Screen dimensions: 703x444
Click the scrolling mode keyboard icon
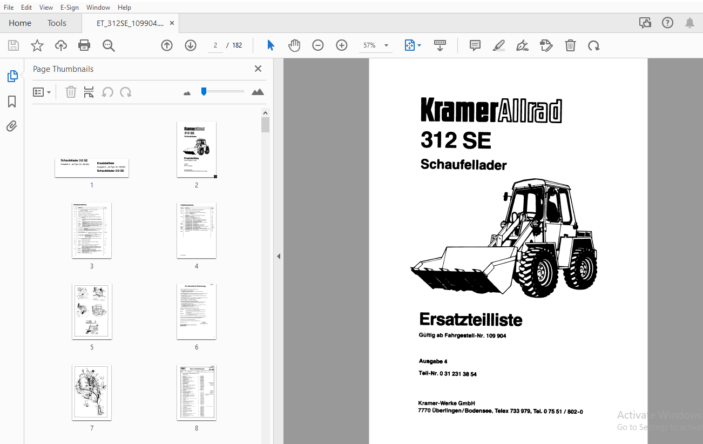[x=440, y=45]
